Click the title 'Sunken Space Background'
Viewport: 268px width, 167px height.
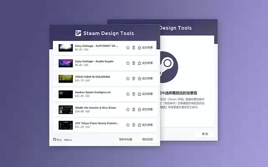(93, 92)
